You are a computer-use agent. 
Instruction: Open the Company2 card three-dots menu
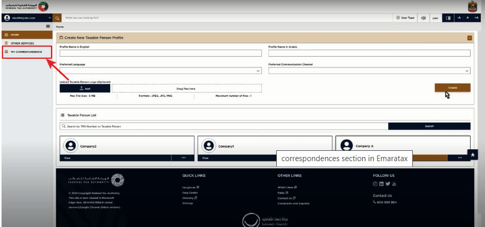[183, 158]
